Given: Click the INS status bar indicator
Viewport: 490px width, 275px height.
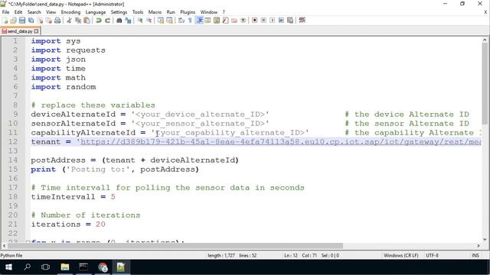Looking at the screenshot, I should tap(475, 255).
